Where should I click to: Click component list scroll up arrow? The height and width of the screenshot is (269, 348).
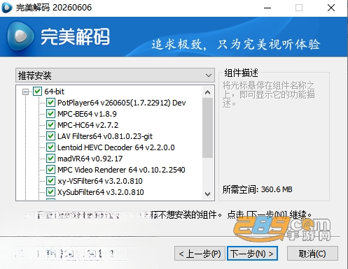point(207,92)
